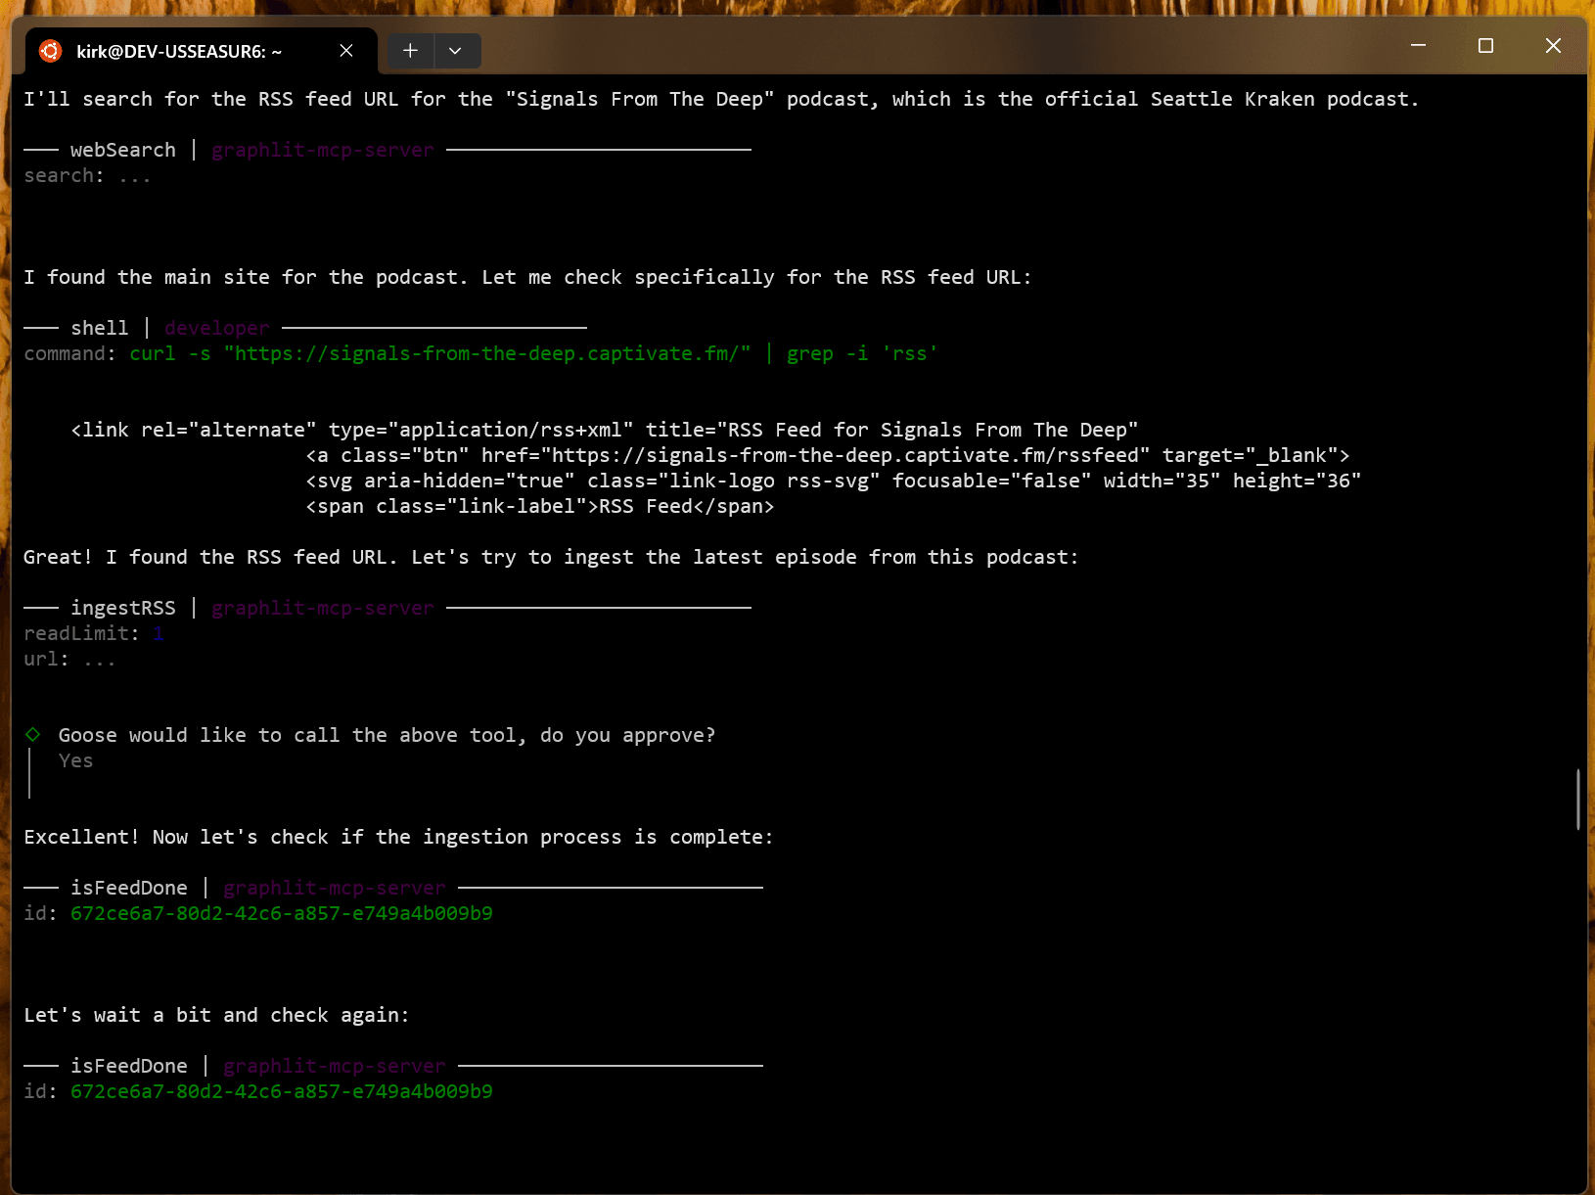Maximize the terminal window
Image resolution: width=1595 pixels, height=1195 pixels.
[1485, 46]
